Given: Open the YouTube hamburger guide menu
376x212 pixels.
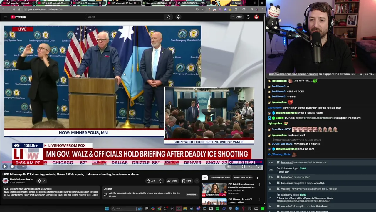Looking at the screenshot, I should [5, 17].
